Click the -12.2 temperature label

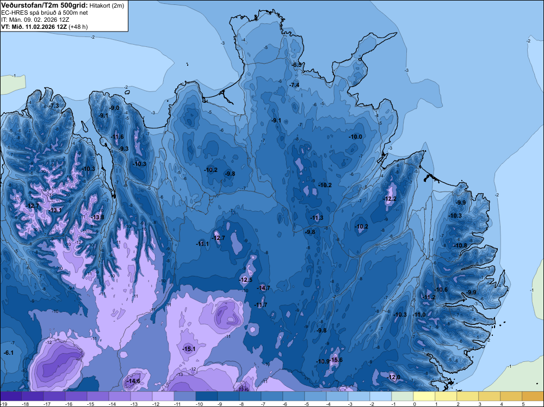coord(390,199)
